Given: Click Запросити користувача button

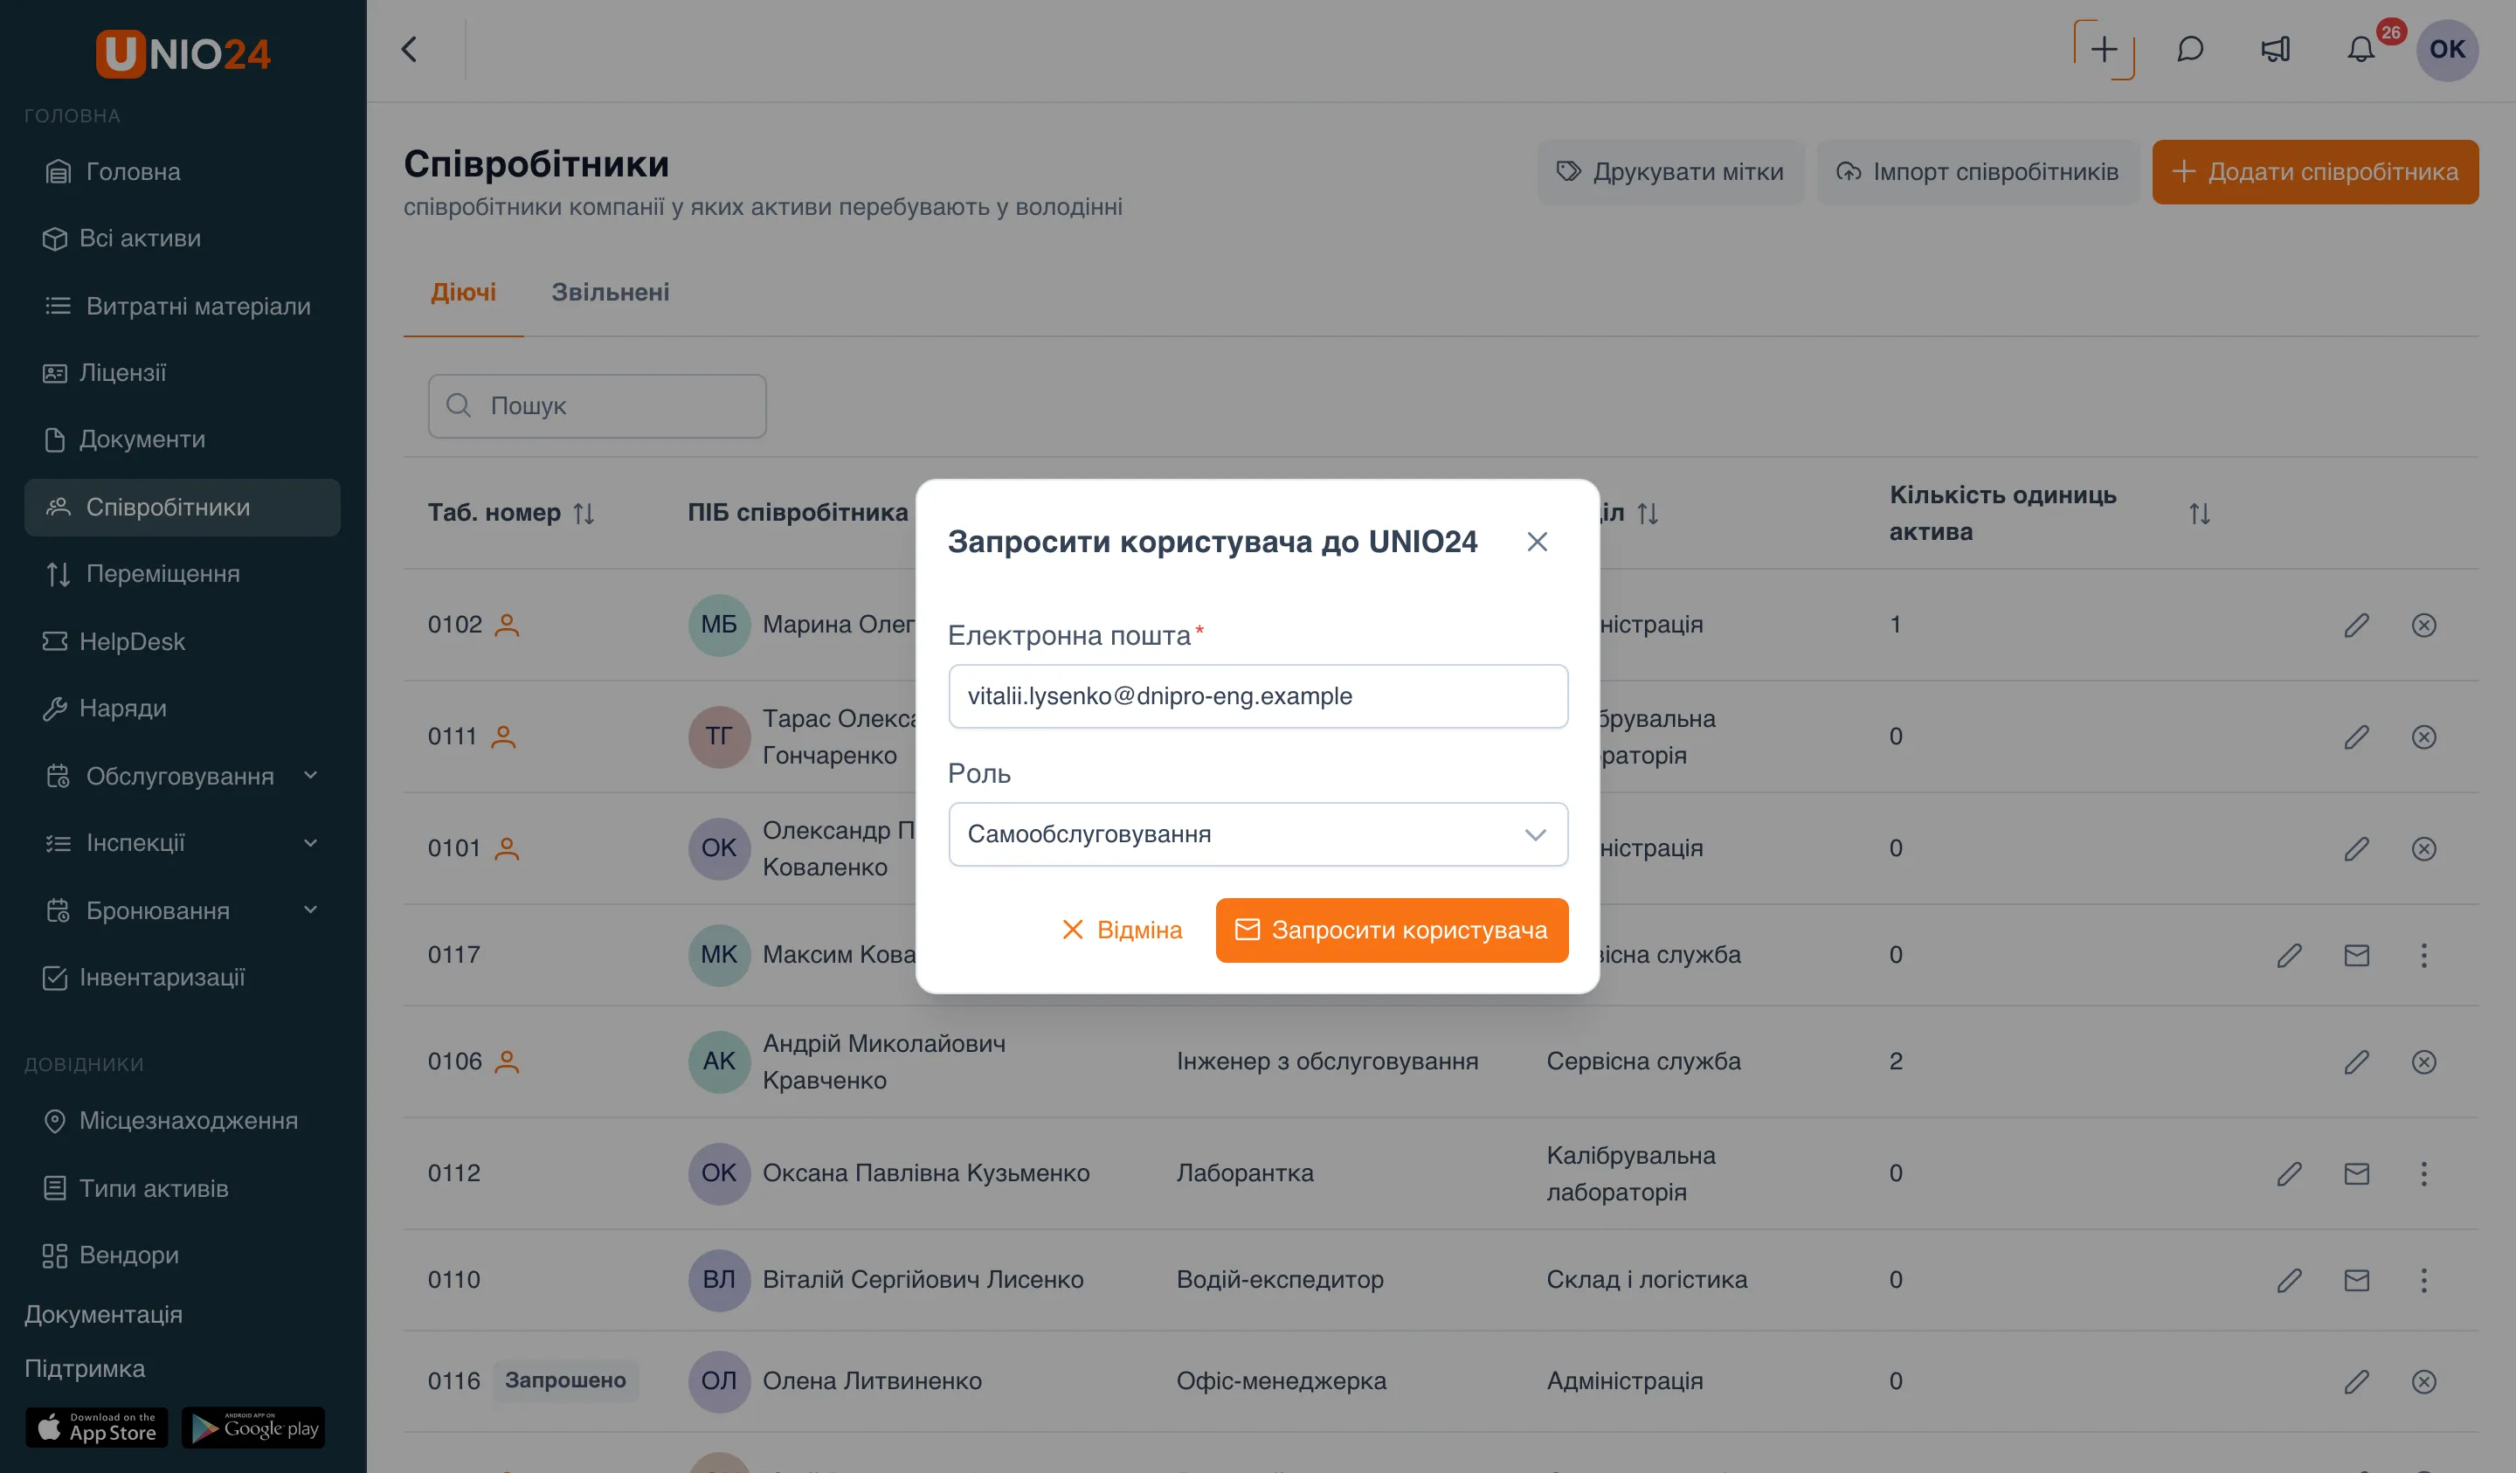Looking at the screenshot, I should pos(1392,930).
